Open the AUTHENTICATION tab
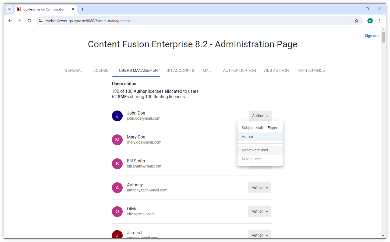 pos(239,70)
